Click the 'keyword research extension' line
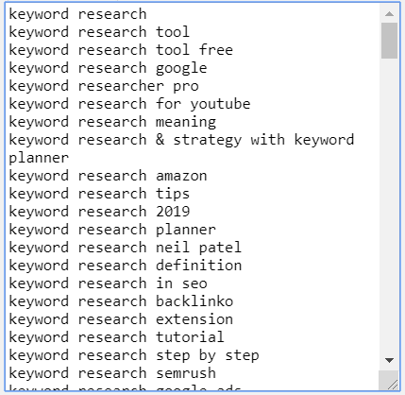 [x=121, y=319]
